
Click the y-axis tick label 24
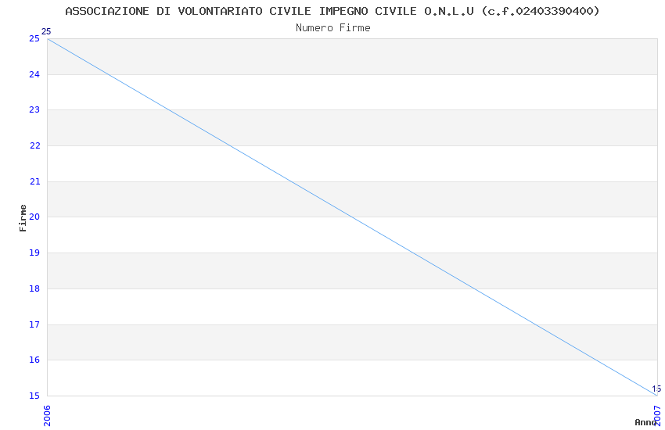tap(34, 75)
